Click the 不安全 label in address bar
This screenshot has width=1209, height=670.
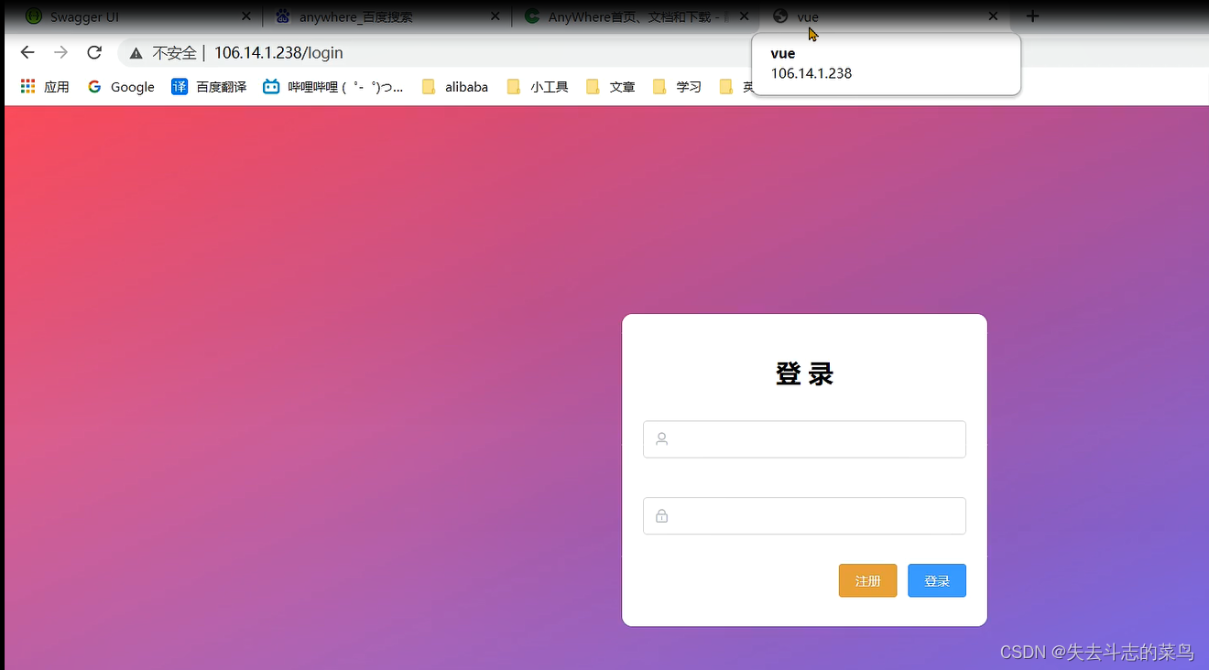(174, 53)
